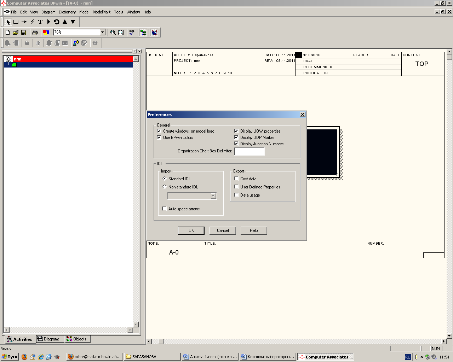
Task: Switch to the Activities tab
Action: (x=20, y=339)
